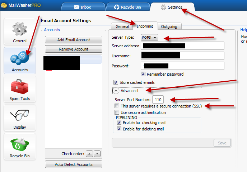Viewport: 247px width, 172px height.
Task: Click the Email Account Settings heading
Action: 66,20
